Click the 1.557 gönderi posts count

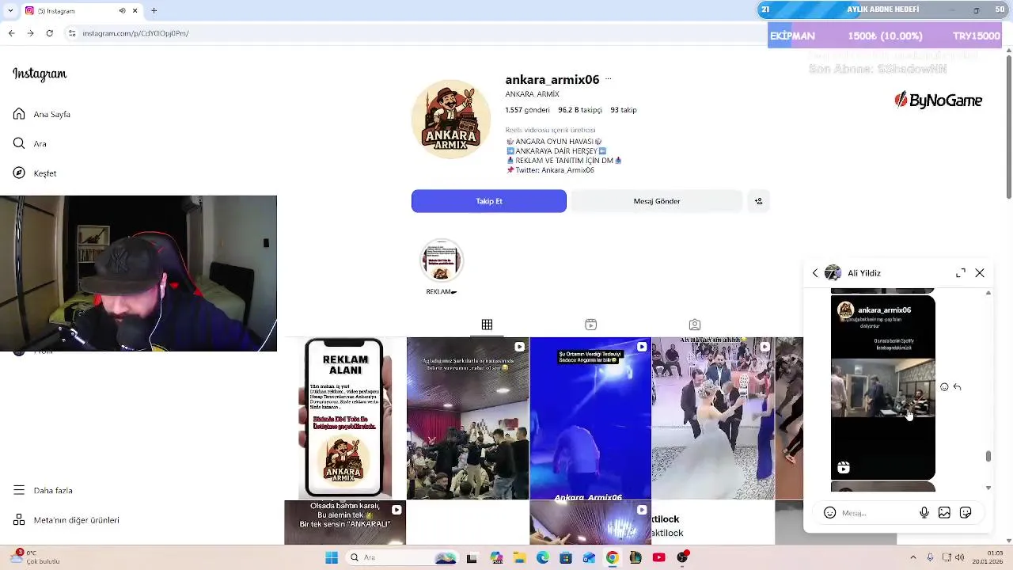527,110
